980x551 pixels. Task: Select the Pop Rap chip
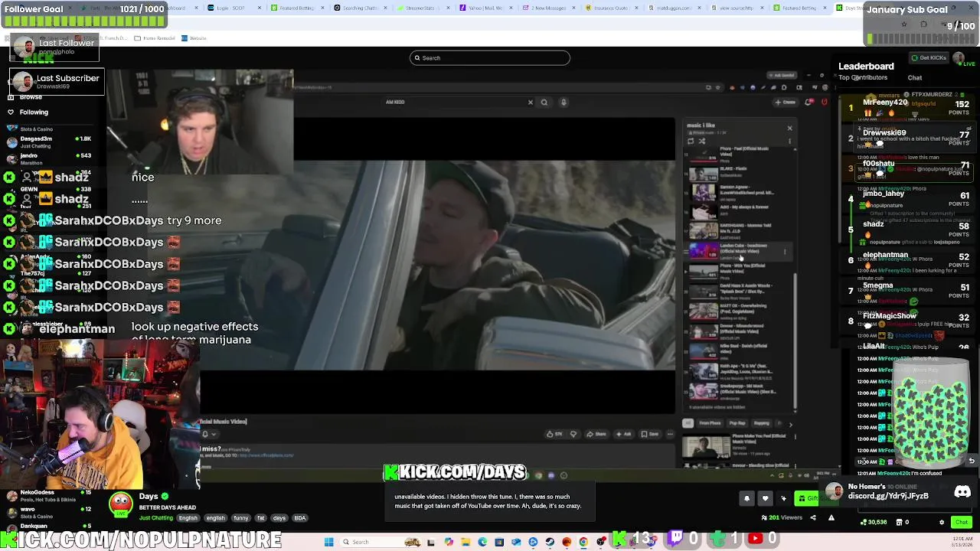pos(737,423)
